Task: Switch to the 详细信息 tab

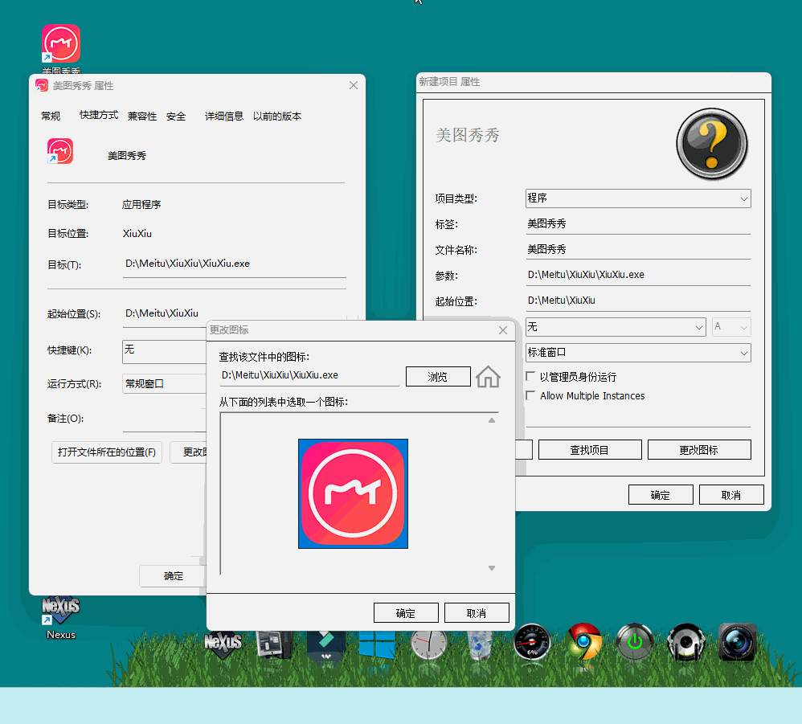Action: 224,116
